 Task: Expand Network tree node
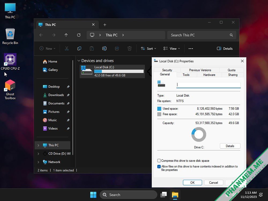(x=38, y=162)
